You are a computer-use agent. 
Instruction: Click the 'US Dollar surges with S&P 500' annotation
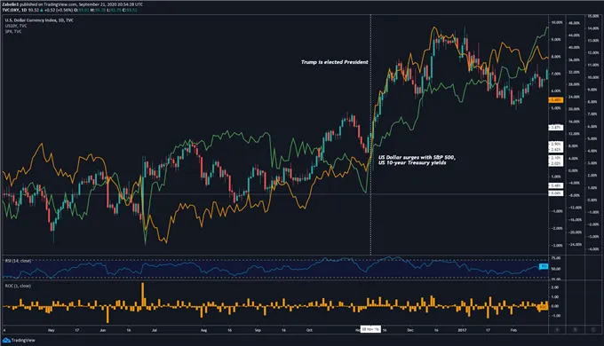click(417, 157)
